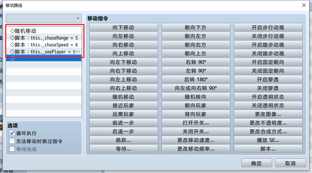312x173 pixels.
Task: Open the character dropdown at top left
Action: 44,18
